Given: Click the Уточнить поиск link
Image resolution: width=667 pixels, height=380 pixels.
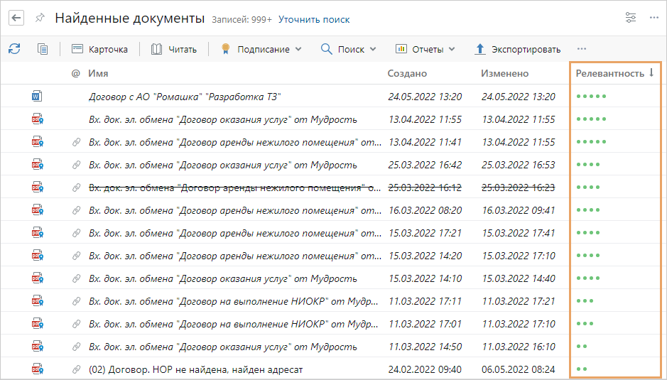Looking at the screenshot, I should pyautogui.click(x=313, y=19).
